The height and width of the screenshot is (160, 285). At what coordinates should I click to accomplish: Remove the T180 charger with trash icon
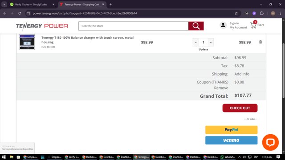pyautogui.click(x=261, y=42)
